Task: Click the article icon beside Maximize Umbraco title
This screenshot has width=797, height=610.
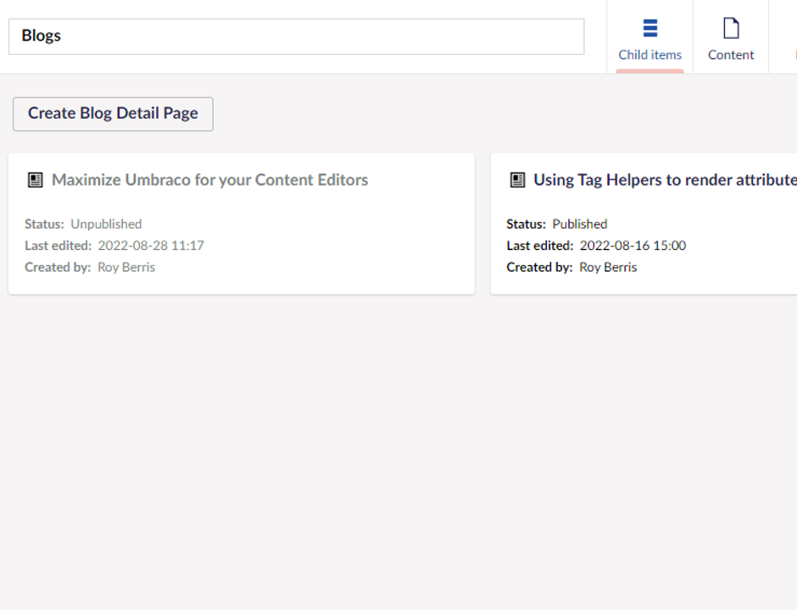Action: point(35,180)
